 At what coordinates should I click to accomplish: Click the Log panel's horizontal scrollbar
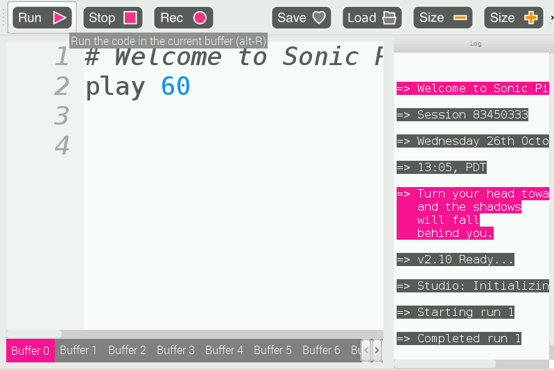(x=444, y=363)
